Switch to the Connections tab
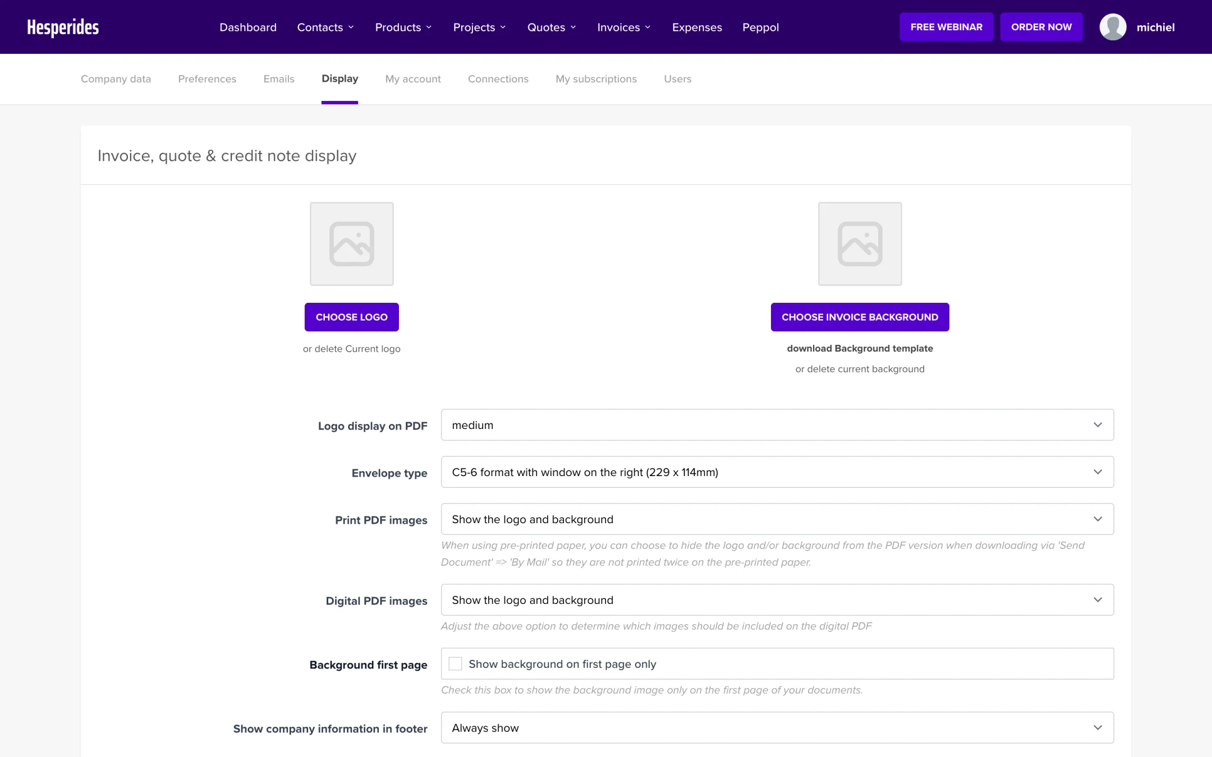Image resolution: width=1212 pixels, height=757 pixels. point(498,79)
